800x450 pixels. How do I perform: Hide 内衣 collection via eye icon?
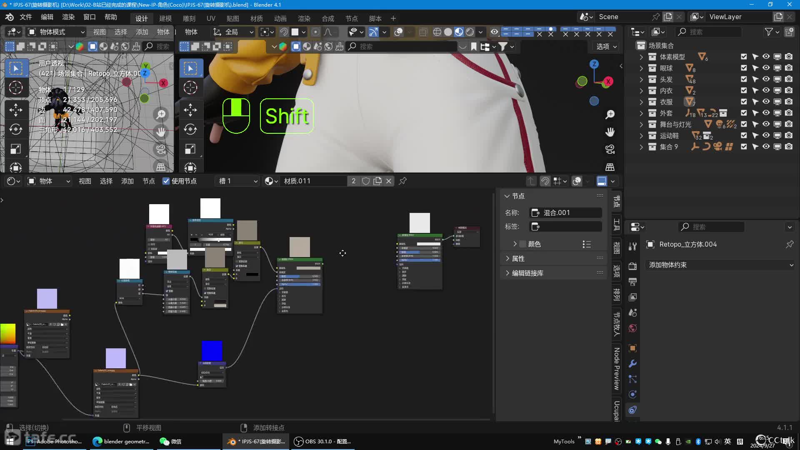(x=766, y=90)
